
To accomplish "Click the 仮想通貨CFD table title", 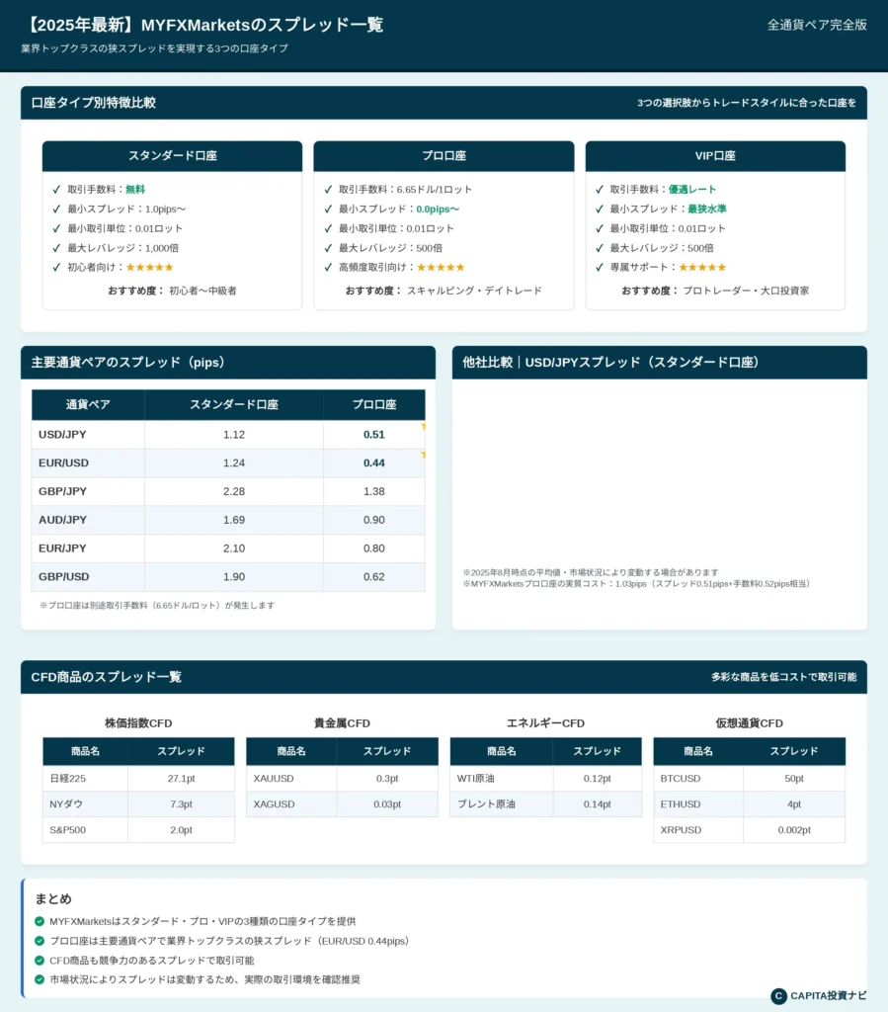I will pos(750,722).
